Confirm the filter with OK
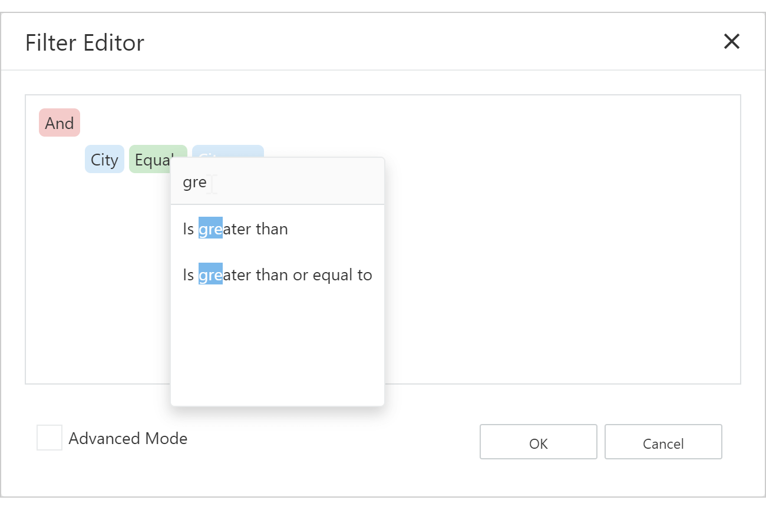766x510 pixels. click(x=538, y=442)
